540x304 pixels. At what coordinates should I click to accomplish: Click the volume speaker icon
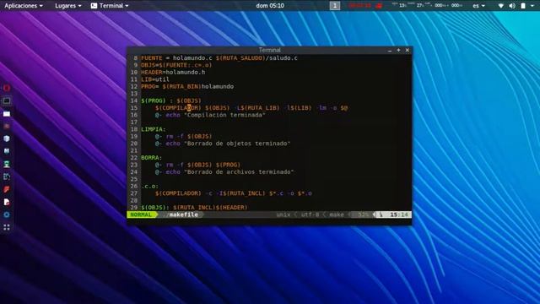512,6
